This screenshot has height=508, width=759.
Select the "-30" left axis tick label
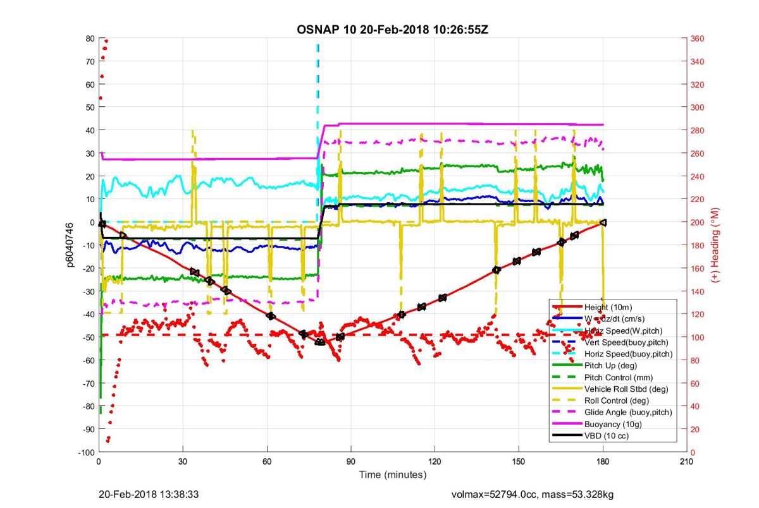coord(89,291)
